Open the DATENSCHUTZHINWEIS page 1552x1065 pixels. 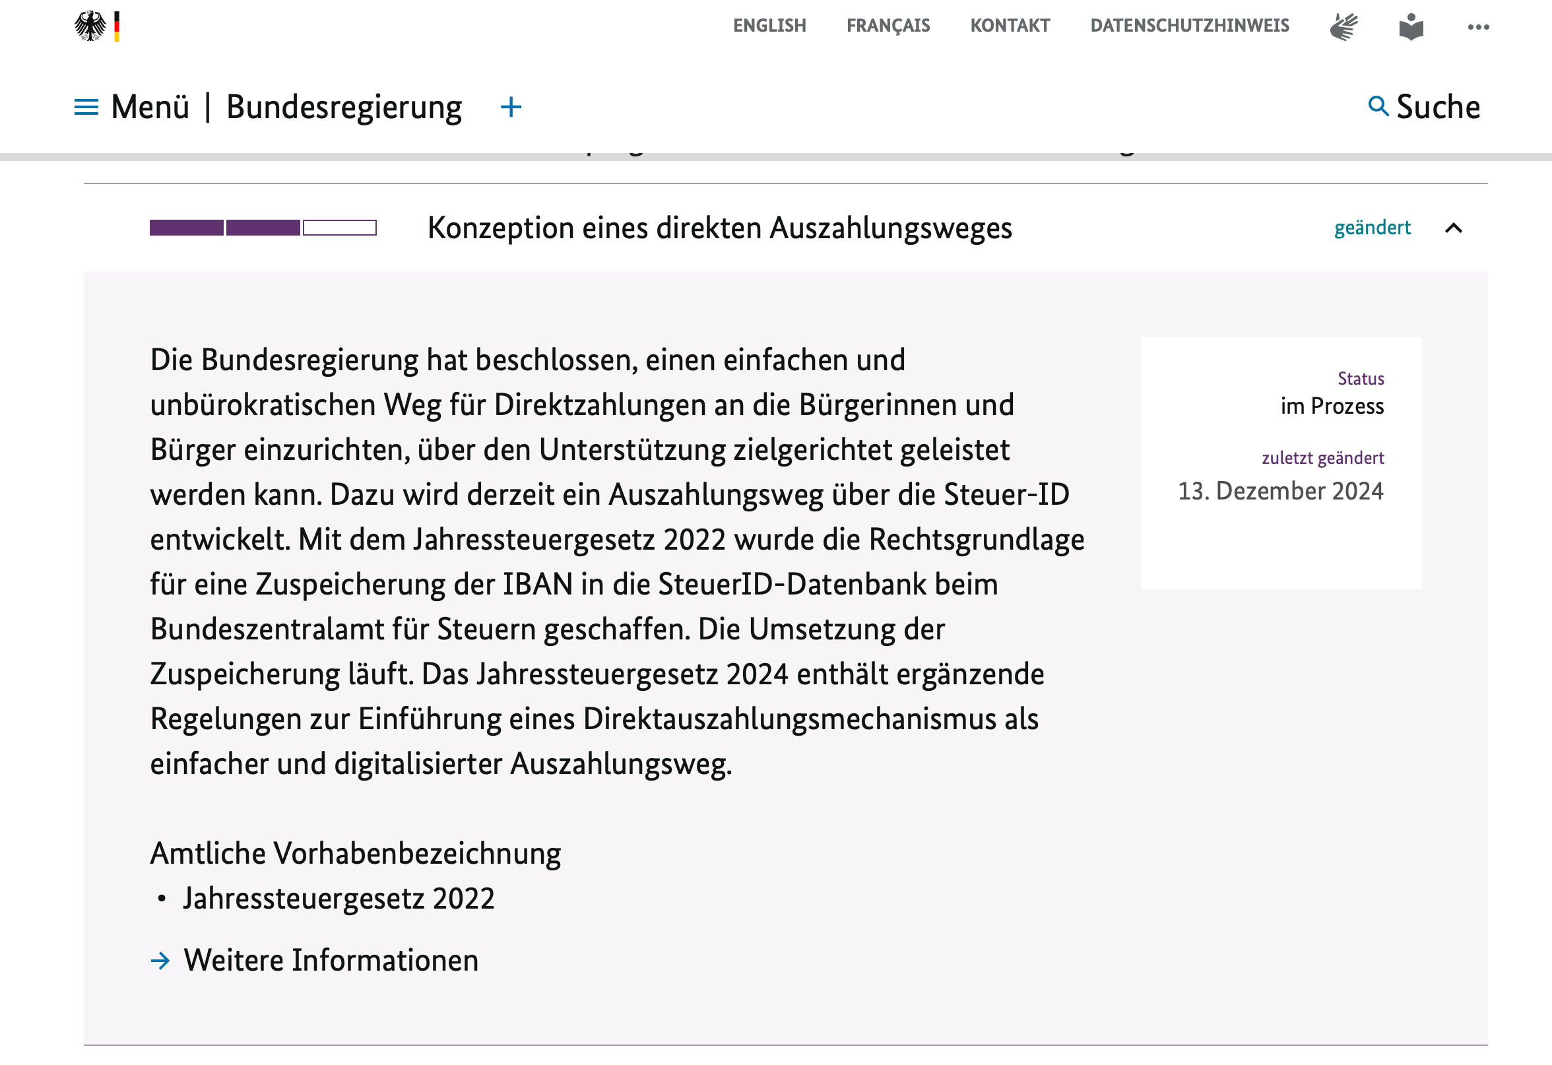pyautogui.click(x=1189, y=25)
